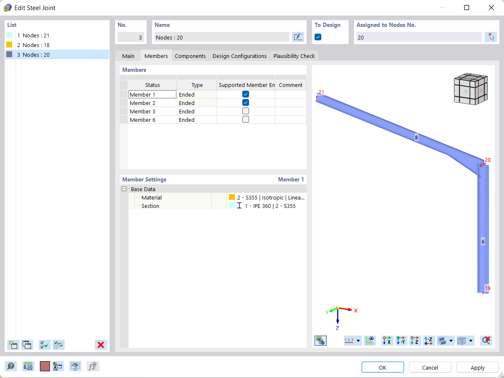Click the Cancel button
The width and height of the screenshot is (504, 378).
click(430, 367)
